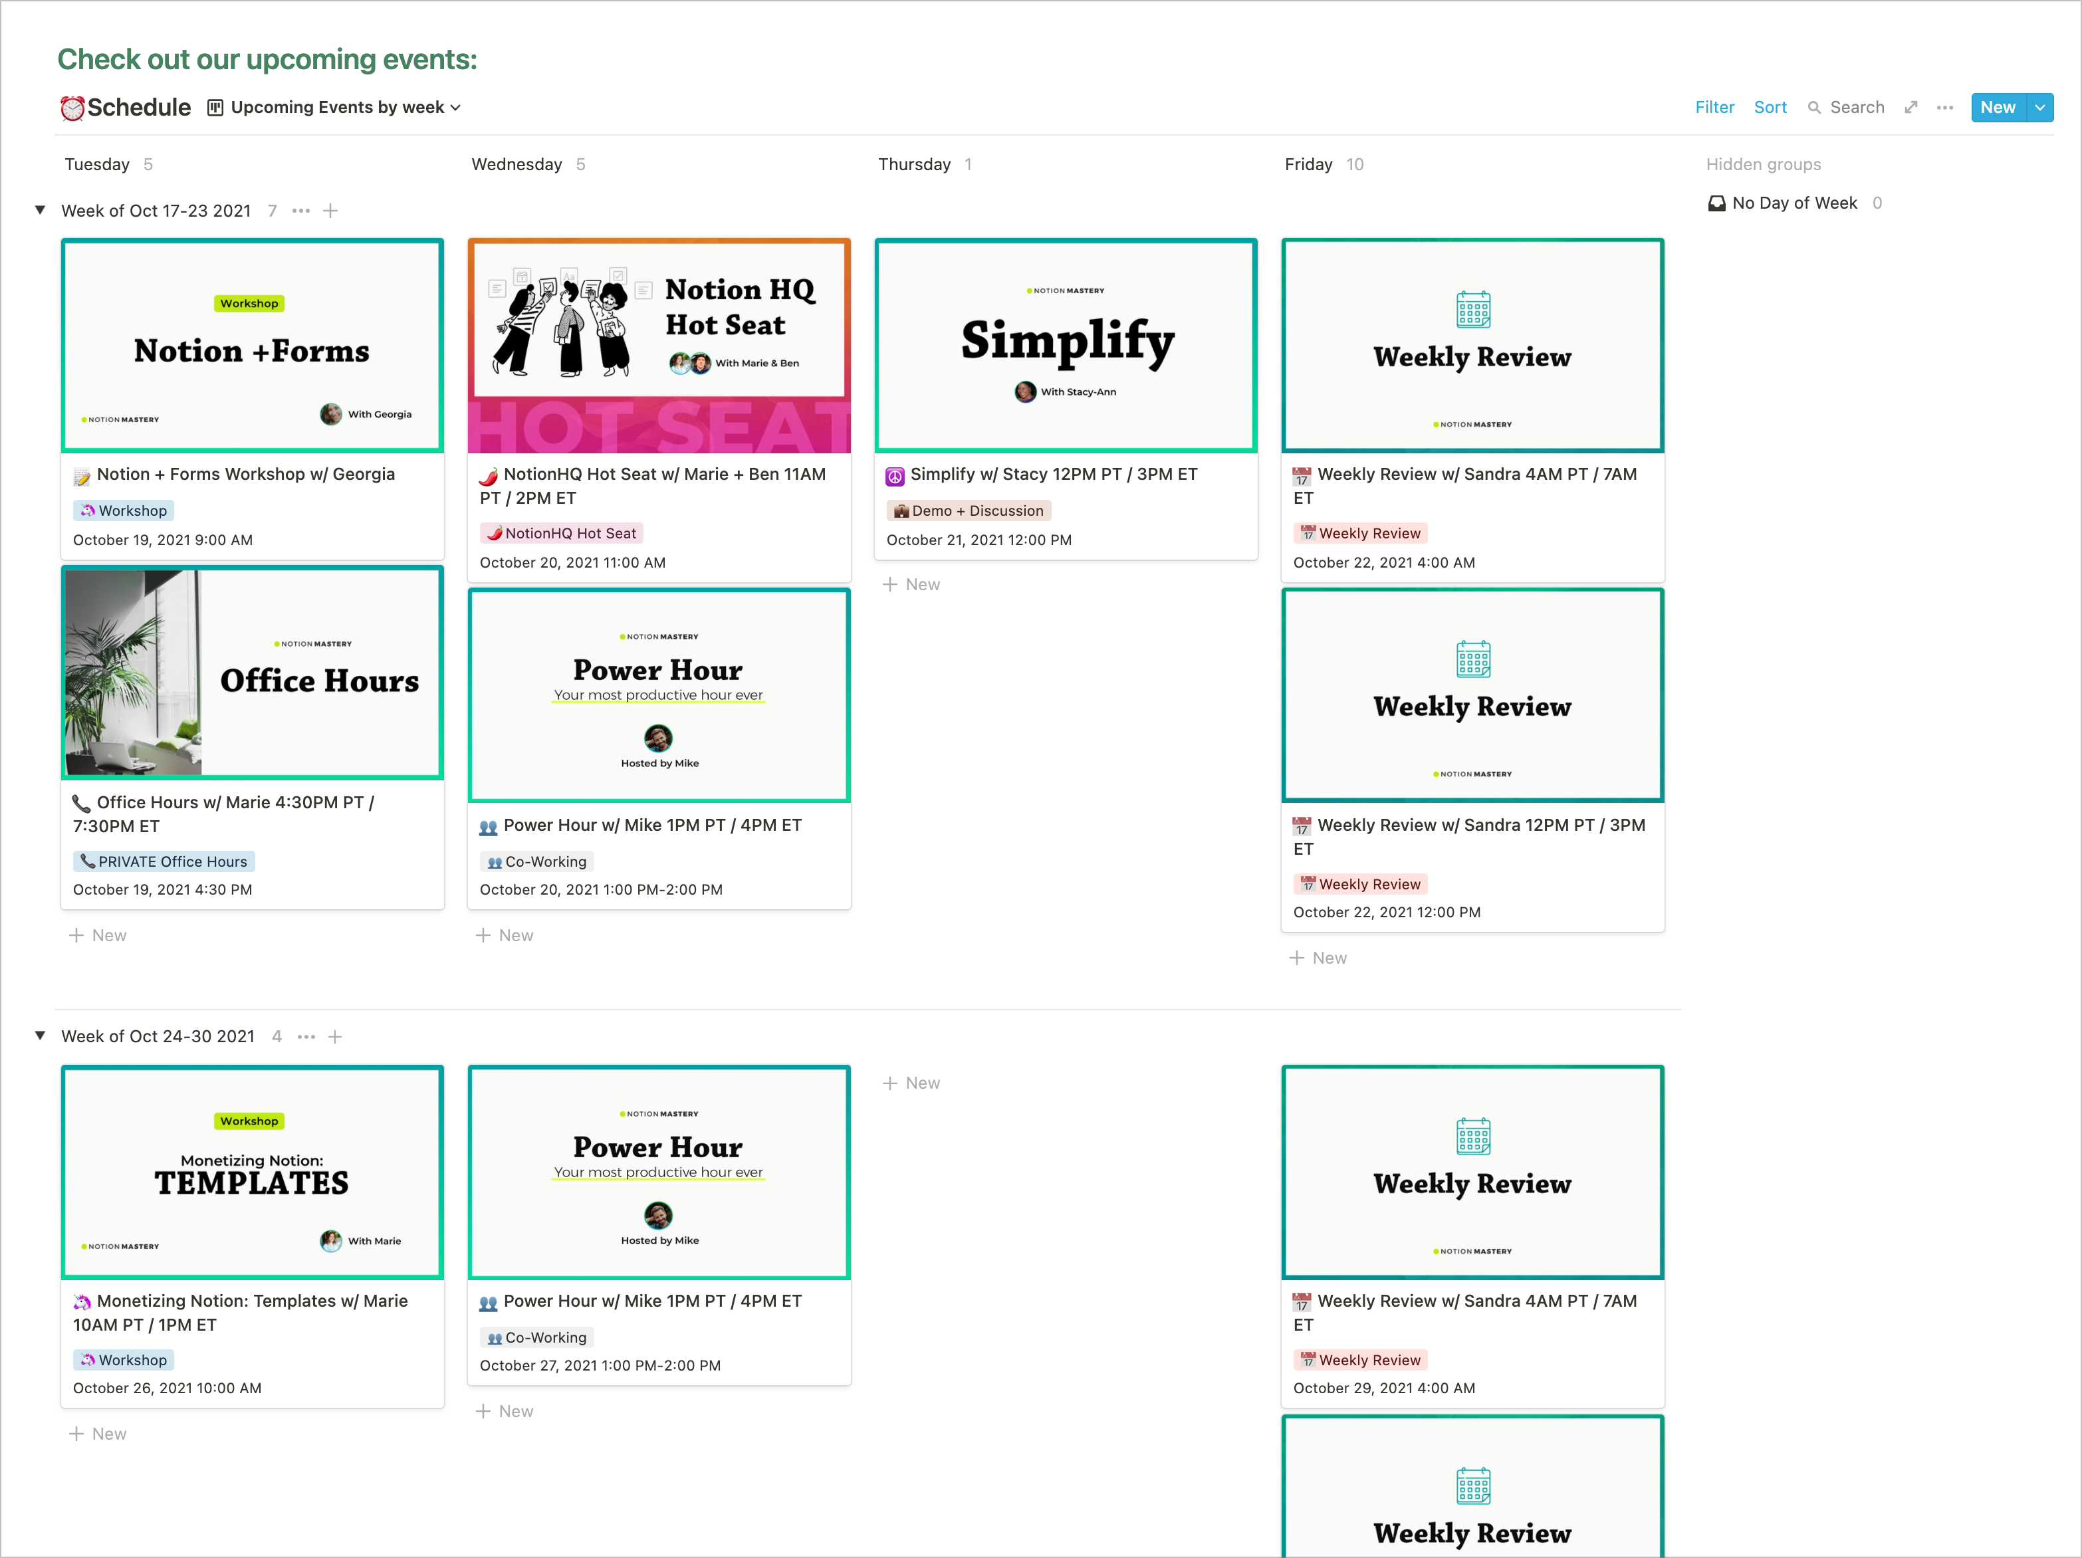
Task: Collapse the Week of Oct 17-23 2021 group
Action: coord(41,210)
